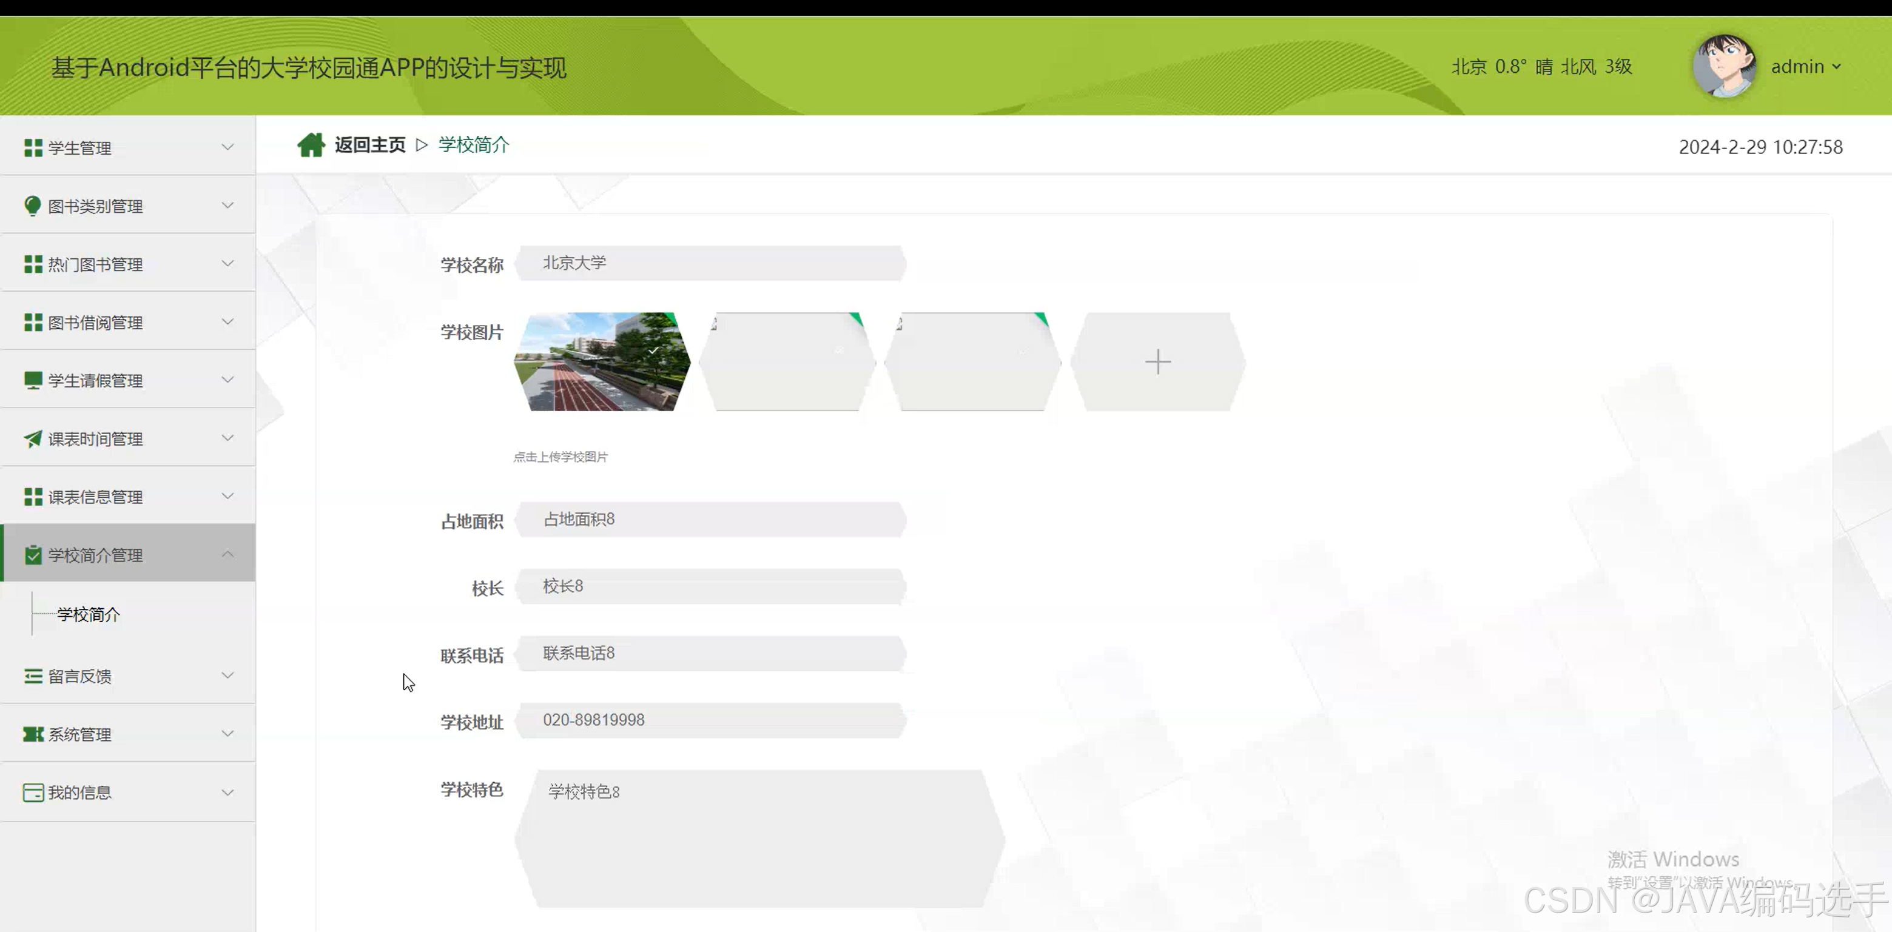Click into the 学校特色 text area
1892x932 pixels.
pos(759,839)
